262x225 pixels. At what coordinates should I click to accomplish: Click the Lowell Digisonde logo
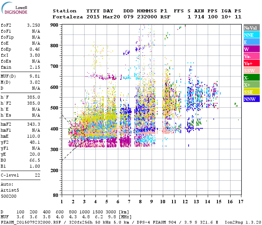click(14, 8)
